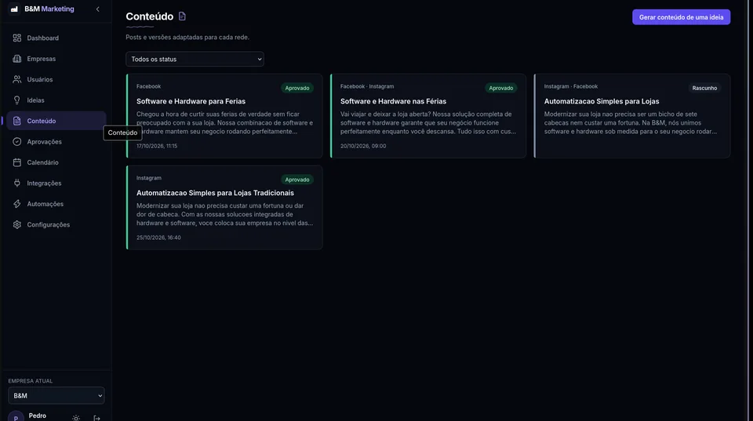
Task: Open the Calendário page
Action: (56, 162)
